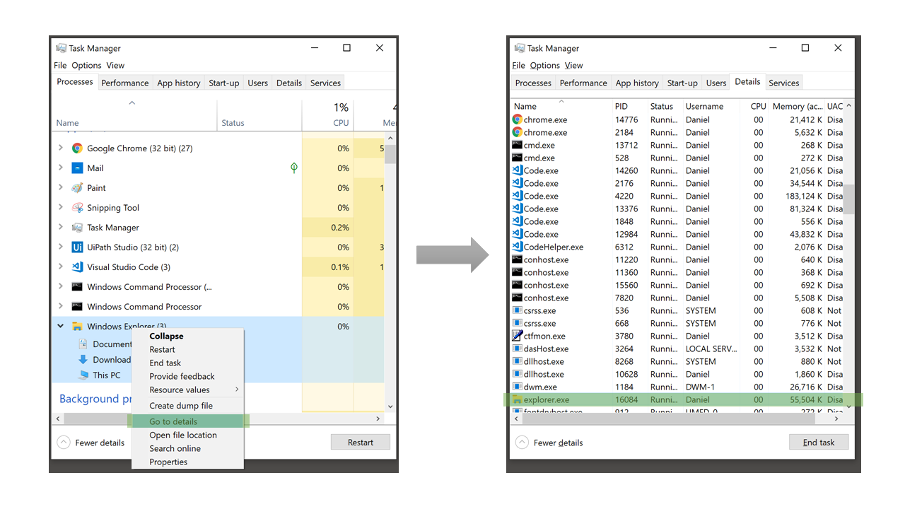Expand the Mail process group
The height and width of the screenshot is (509, 905).
pos(61,168)
